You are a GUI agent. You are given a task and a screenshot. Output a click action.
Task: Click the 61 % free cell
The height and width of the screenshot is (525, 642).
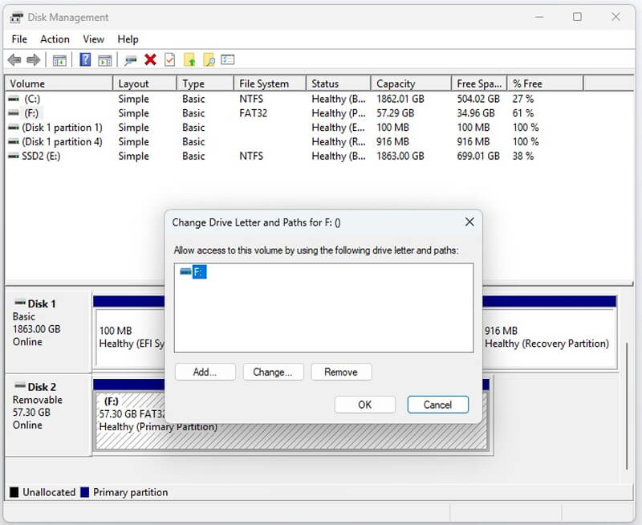(x=523, y=113)
